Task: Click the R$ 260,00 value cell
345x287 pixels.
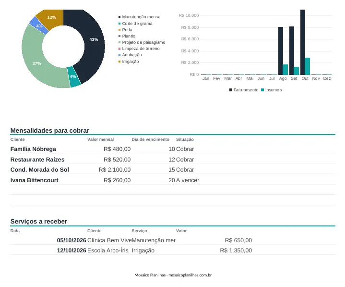Action: 117,180
